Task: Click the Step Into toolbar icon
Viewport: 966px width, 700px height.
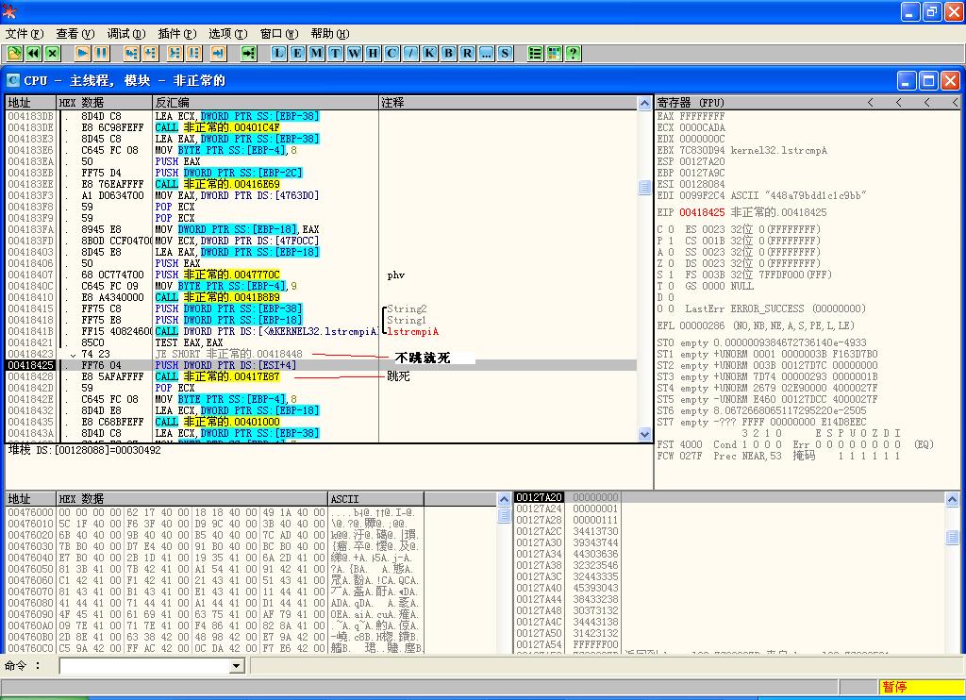Action: pos(131,54)
